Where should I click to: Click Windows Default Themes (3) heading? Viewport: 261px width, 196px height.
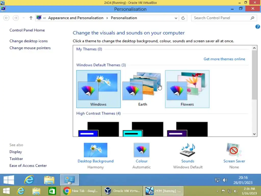coord(101,65)
